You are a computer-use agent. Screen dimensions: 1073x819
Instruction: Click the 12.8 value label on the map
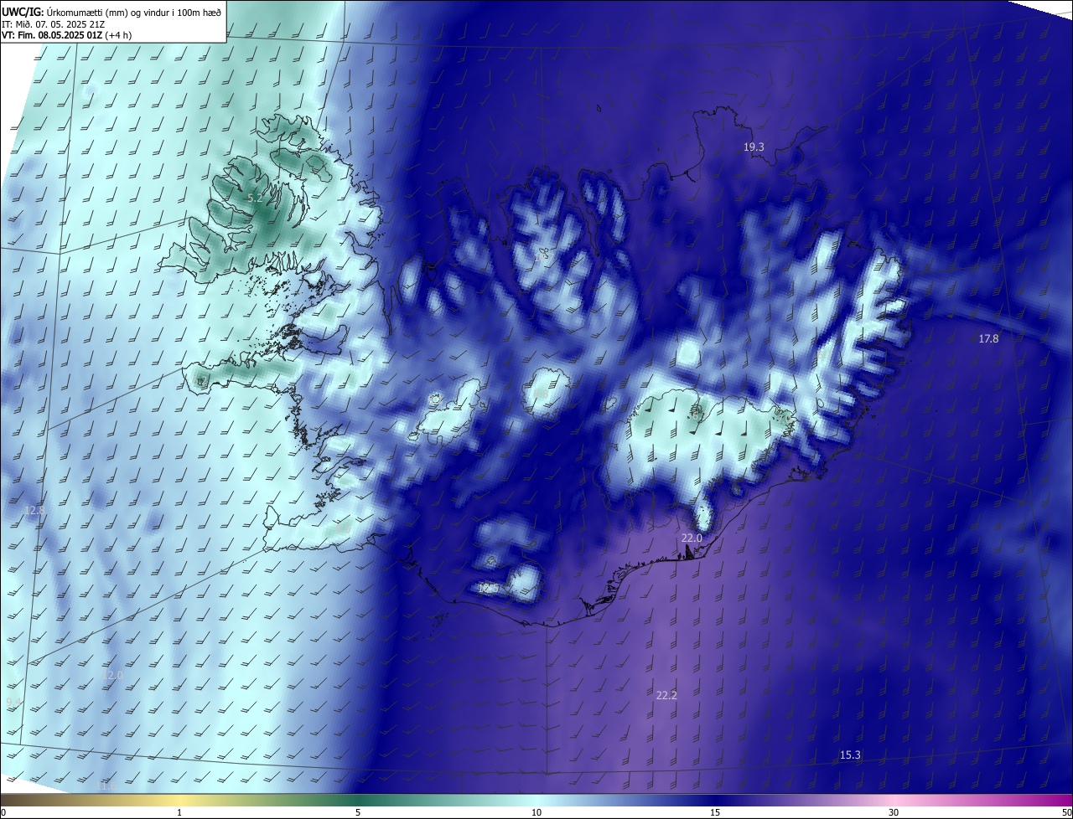tap(34, 510)
